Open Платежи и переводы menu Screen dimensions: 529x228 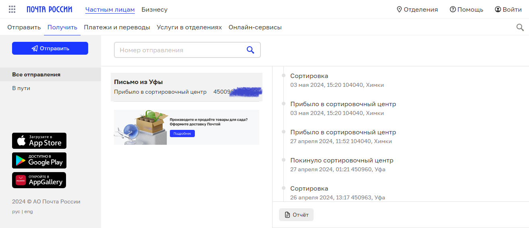[x=117, y=27]
